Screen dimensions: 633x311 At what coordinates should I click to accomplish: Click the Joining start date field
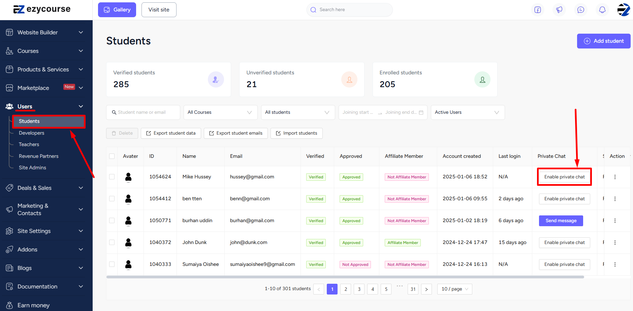[358, 112]
